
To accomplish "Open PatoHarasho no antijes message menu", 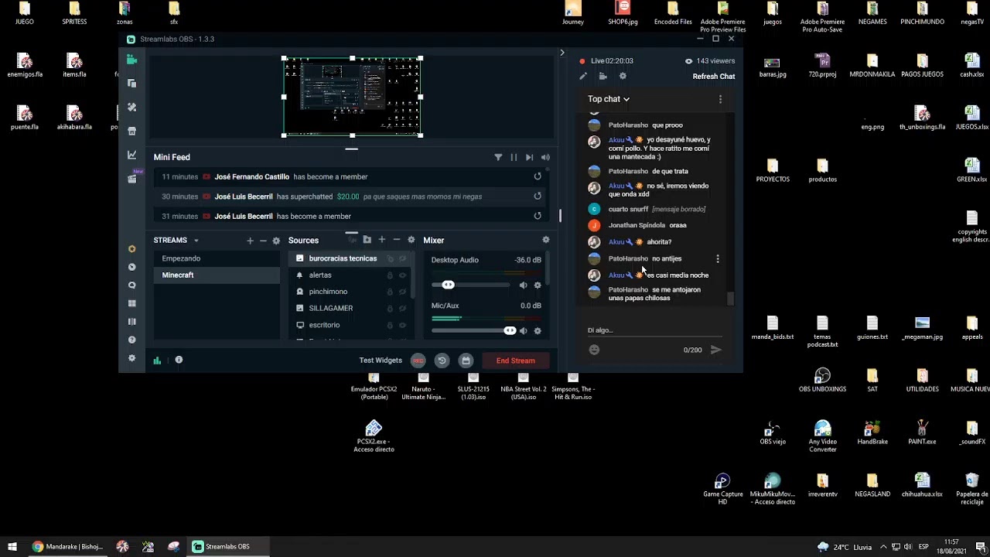I will [718, 259].
